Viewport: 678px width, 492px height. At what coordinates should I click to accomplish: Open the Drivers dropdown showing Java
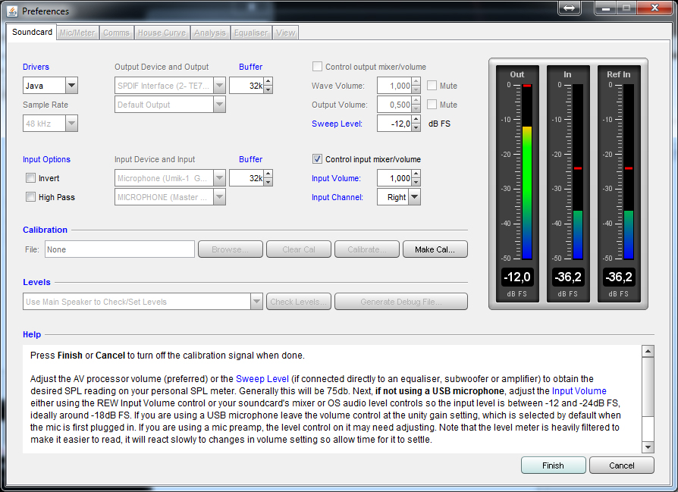71,86
